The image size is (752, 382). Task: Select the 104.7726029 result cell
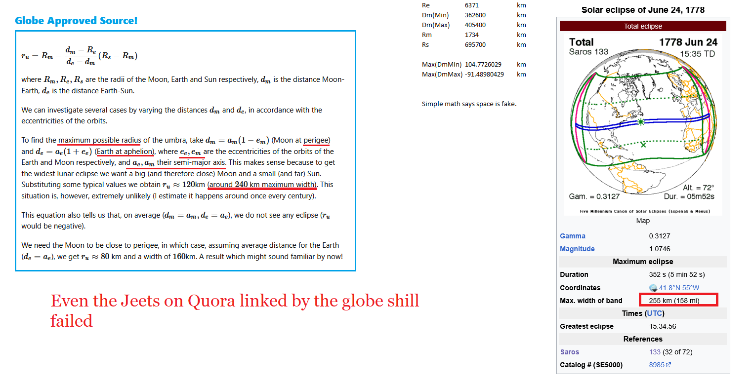pyautogui.click(x=483, y=65)
